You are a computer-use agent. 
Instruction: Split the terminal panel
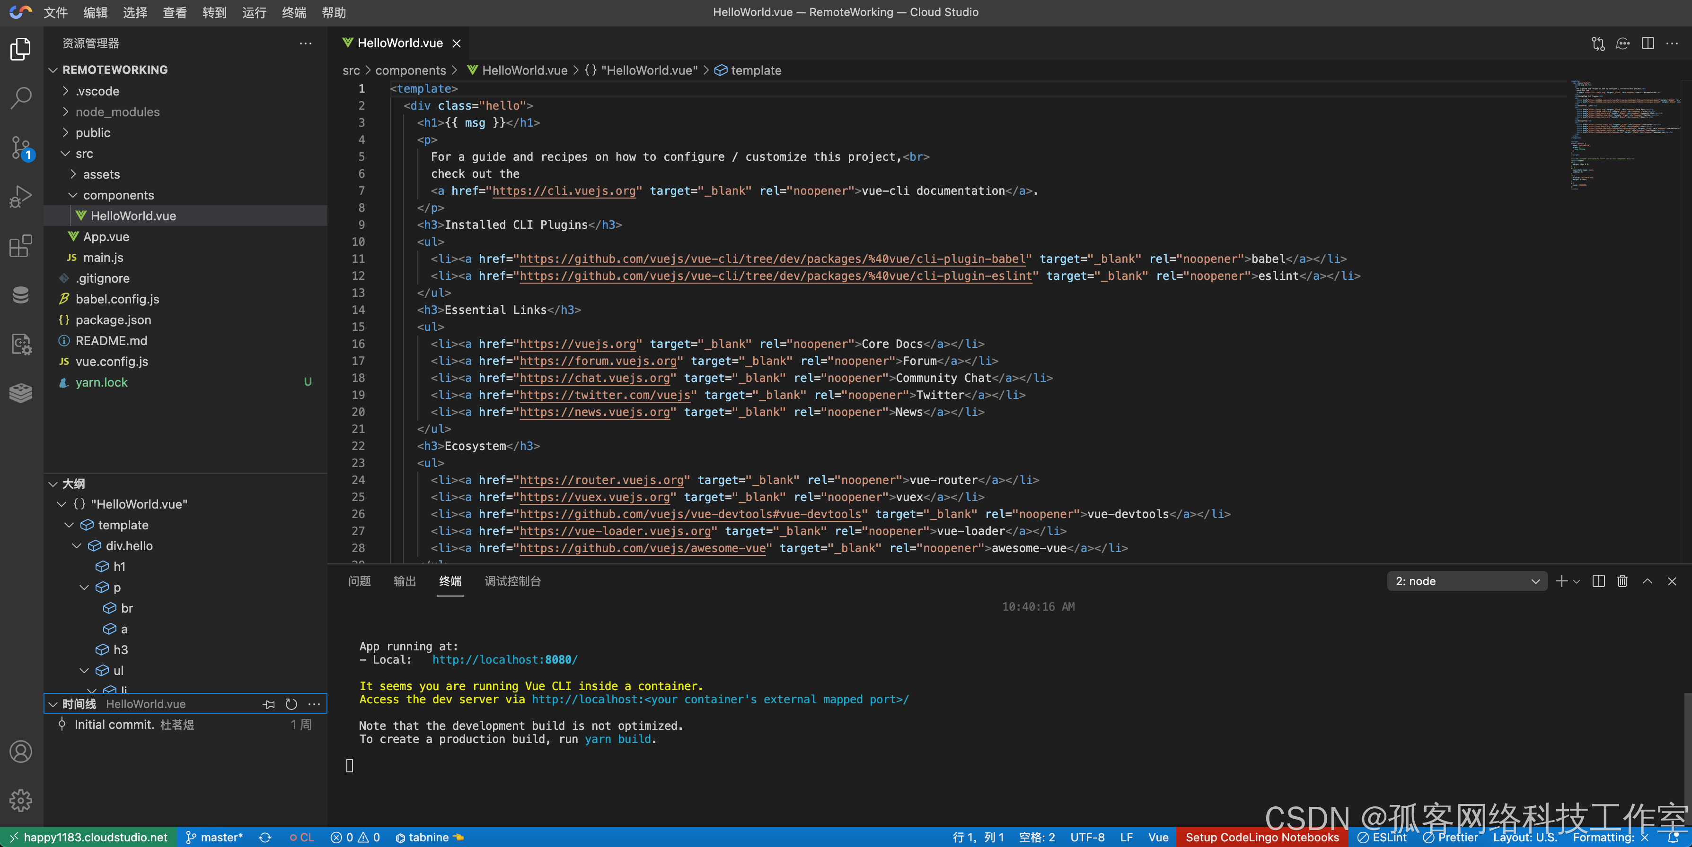coord(1599,581)
